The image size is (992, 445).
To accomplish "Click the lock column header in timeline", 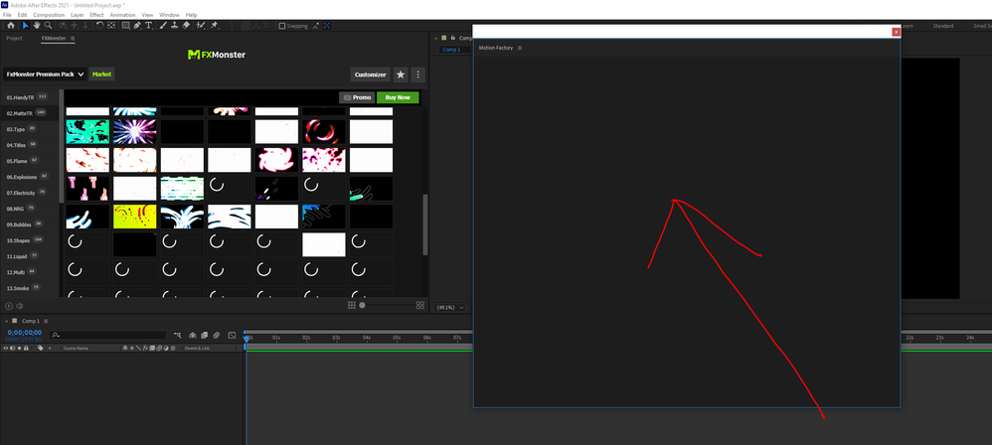I will pos(26,349).
